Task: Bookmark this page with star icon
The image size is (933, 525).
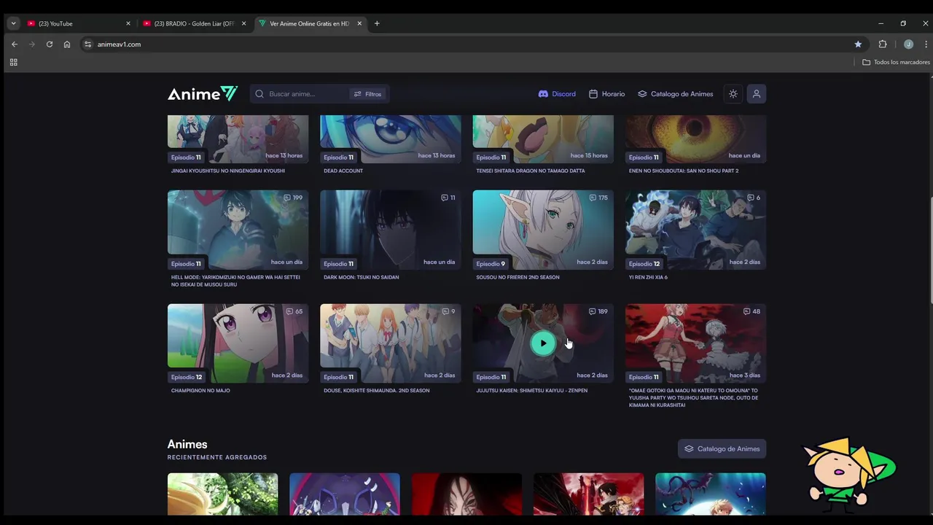Action: (858, 44)
